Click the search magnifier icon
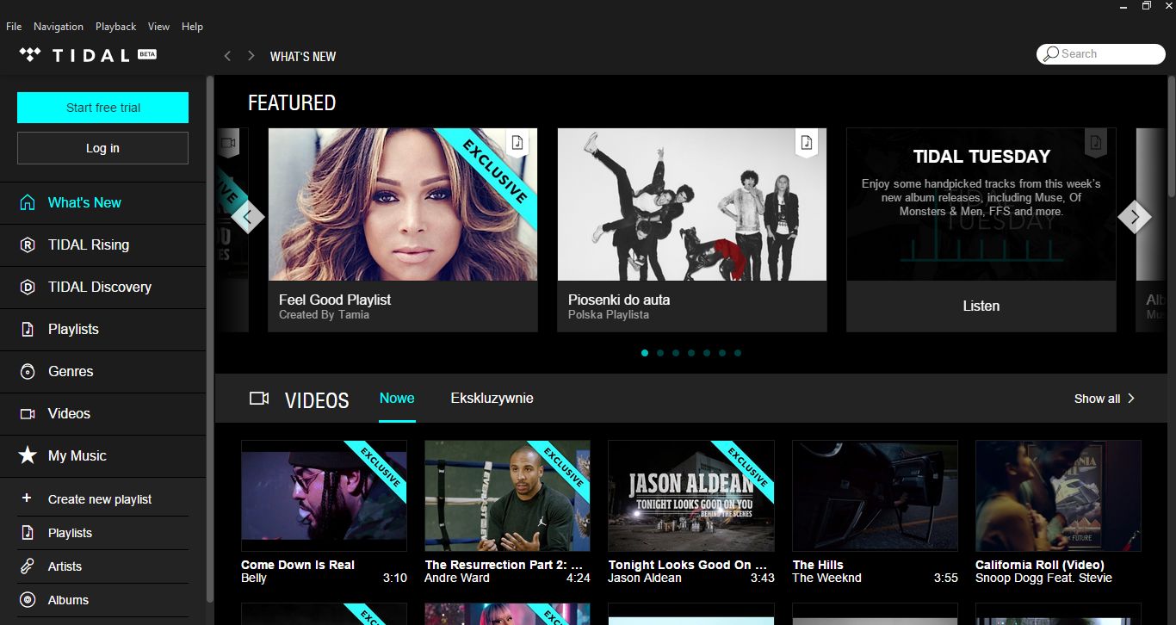Viewport: 1176px width, 625px height. point(1050,54)
